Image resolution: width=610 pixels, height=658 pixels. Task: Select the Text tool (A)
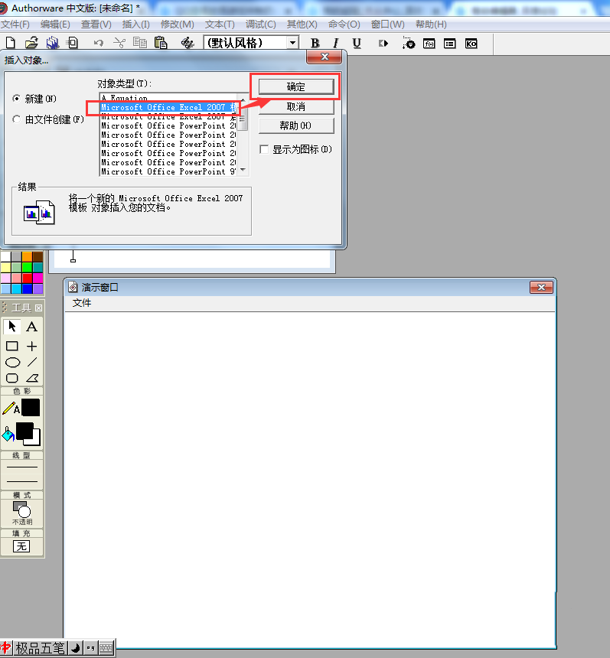coord(32,327)
